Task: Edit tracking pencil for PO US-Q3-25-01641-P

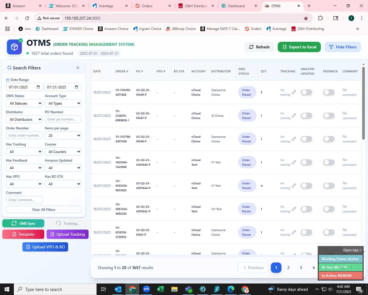Action: 294,232
